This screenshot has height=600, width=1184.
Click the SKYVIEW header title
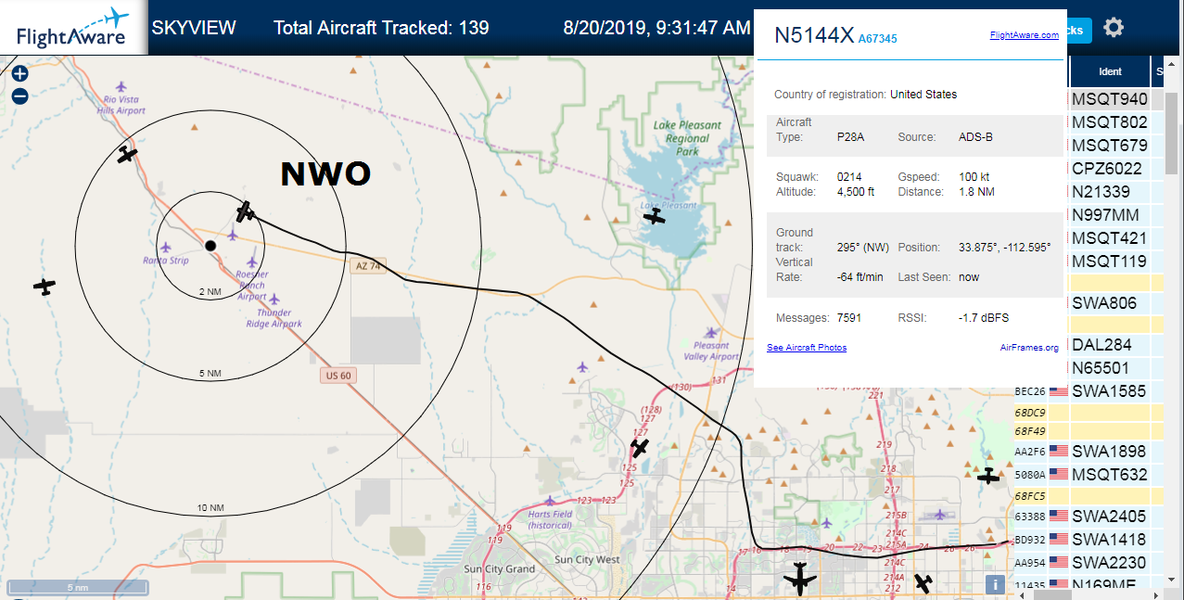click(x=194, y=28)
